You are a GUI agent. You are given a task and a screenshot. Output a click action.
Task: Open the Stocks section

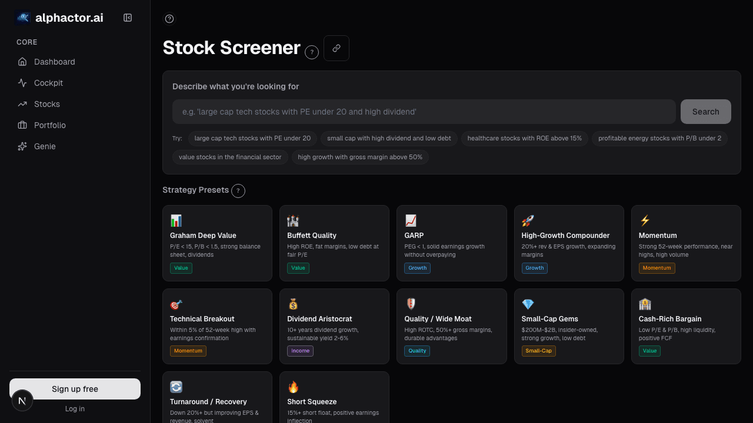click(x=75, y=104)
